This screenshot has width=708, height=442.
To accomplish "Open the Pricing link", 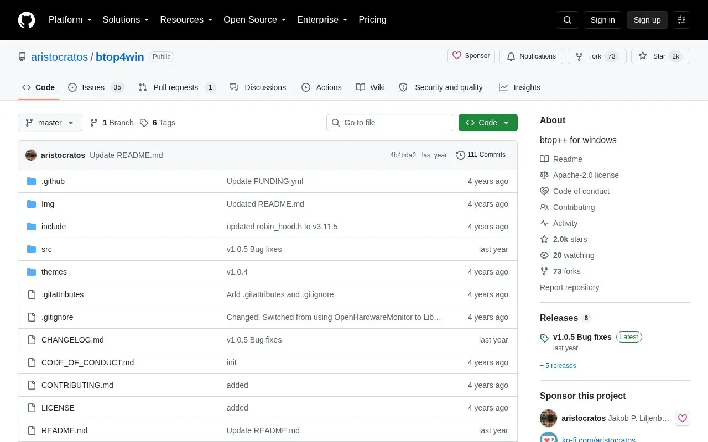I will point(372,20).
